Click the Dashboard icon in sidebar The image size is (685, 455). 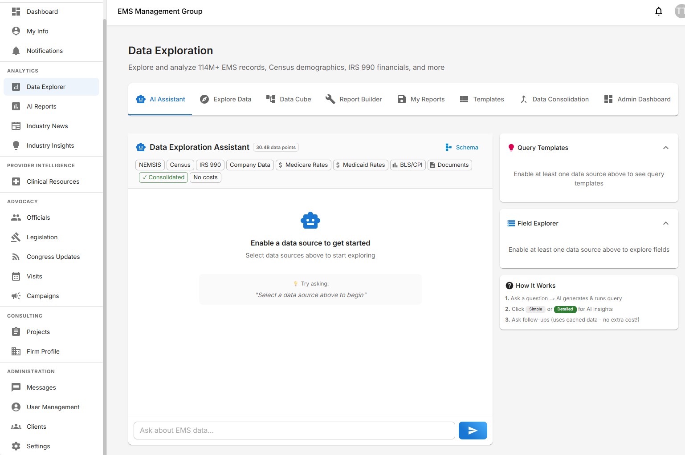pyautogui.click(x=16, y=12)
